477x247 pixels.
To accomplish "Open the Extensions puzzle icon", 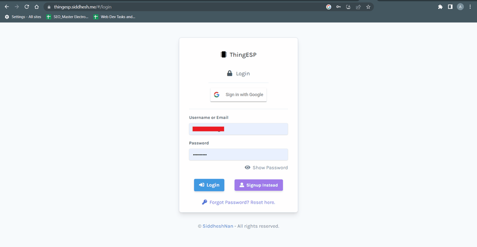I will click(x=440, y=7).
